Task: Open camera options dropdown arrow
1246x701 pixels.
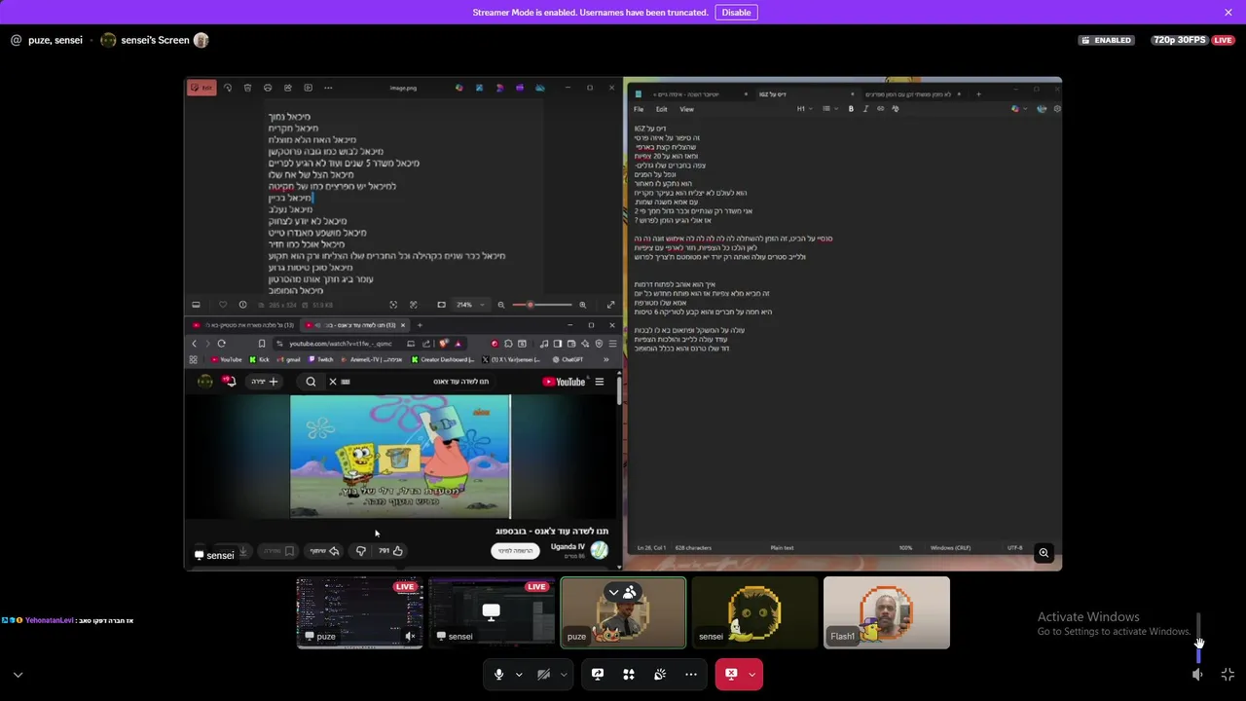Action: tap(563, 674)
